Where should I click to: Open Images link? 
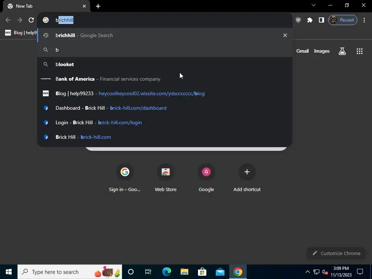point(322,51)
